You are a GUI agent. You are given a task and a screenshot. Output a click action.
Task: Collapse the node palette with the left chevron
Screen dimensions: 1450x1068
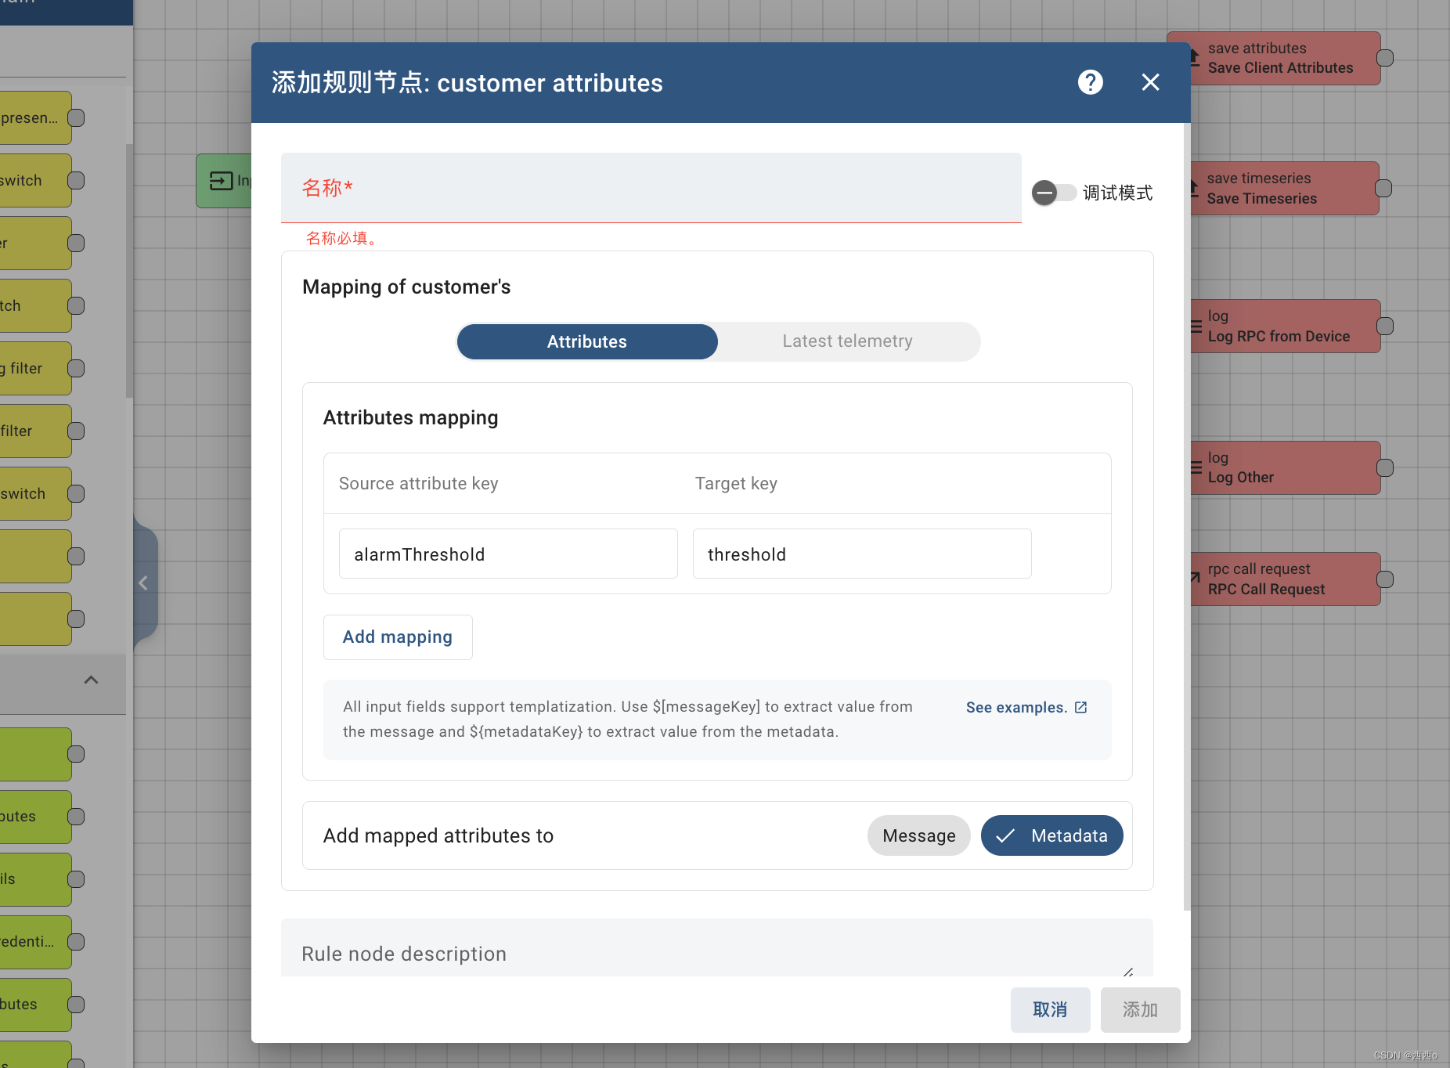tap(143, 583)
